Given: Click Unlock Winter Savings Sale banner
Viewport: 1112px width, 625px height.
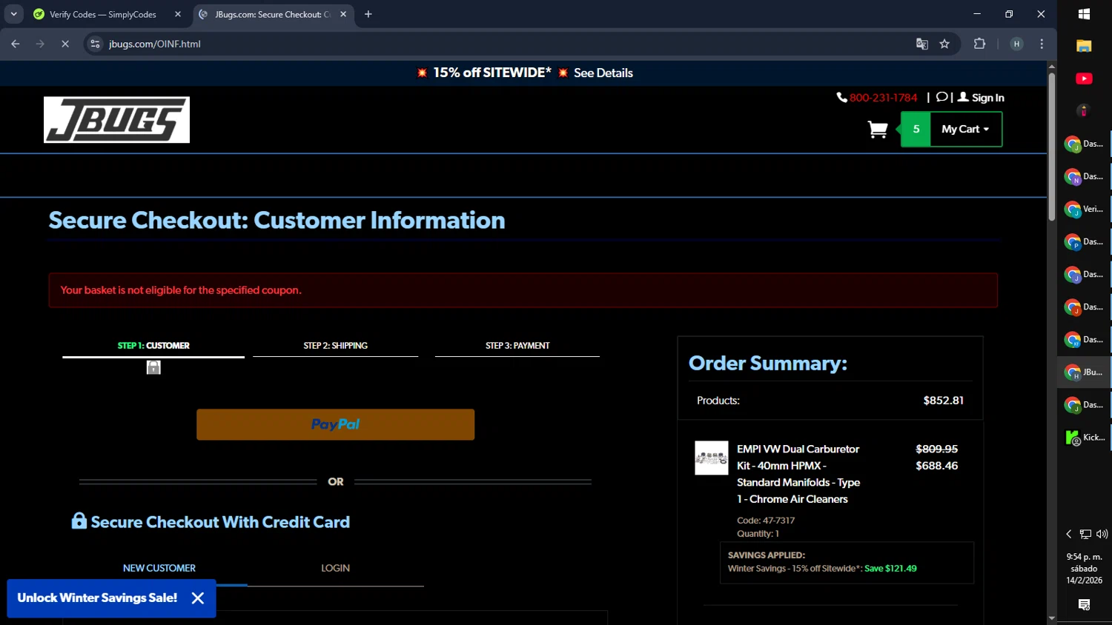Looking at the screenshot, I should pyautogui.click(x=97, y=598).
